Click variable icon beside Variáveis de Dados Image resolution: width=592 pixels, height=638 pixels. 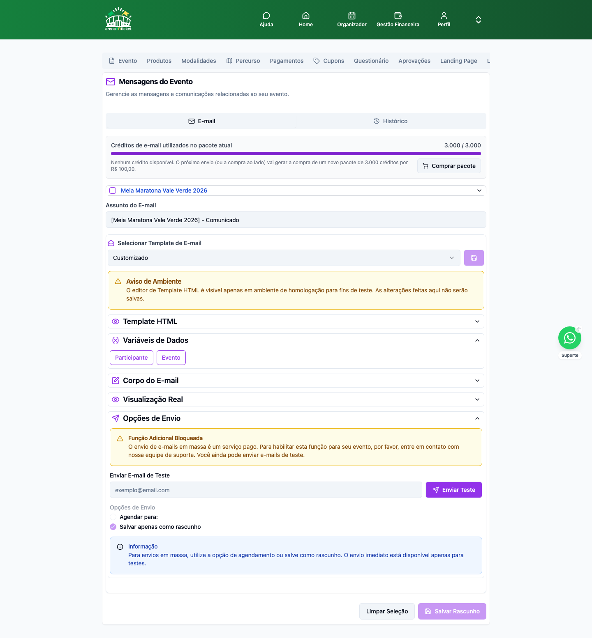116,340
